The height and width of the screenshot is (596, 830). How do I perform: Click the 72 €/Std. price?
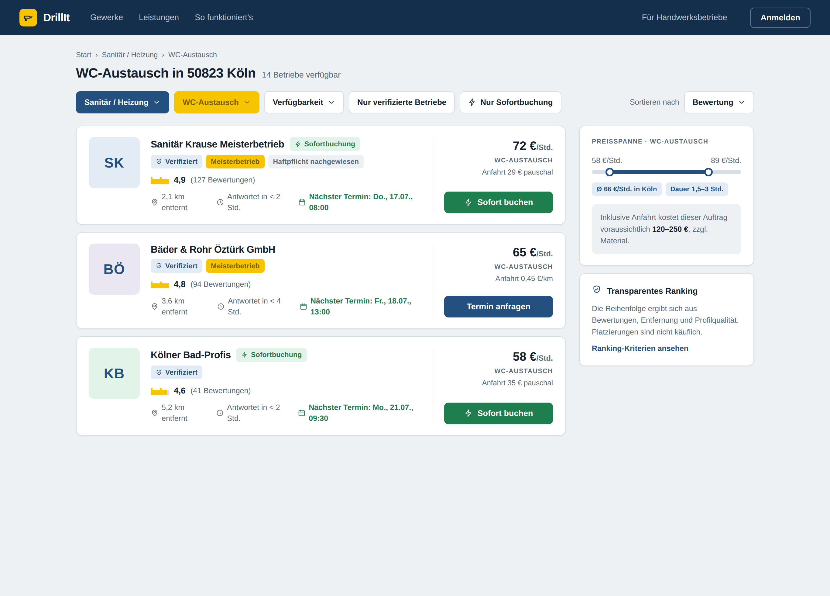[533, 146]
